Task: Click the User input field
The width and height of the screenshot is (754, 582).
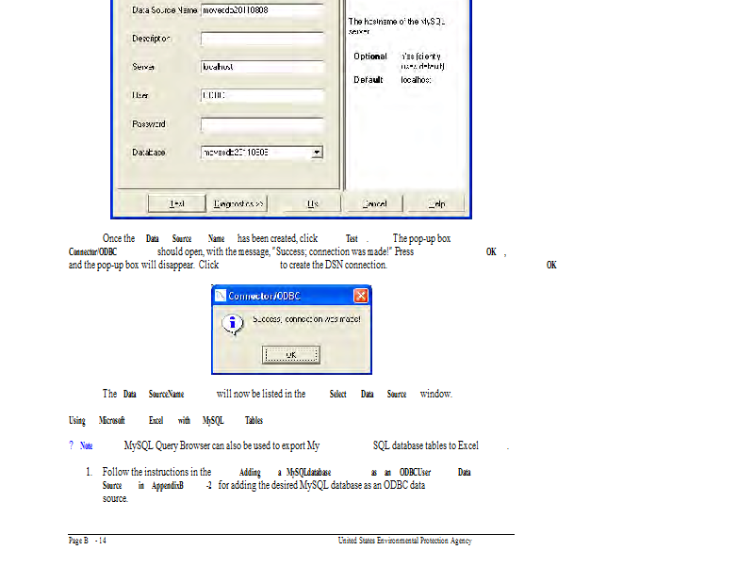Action: point(262,95)
